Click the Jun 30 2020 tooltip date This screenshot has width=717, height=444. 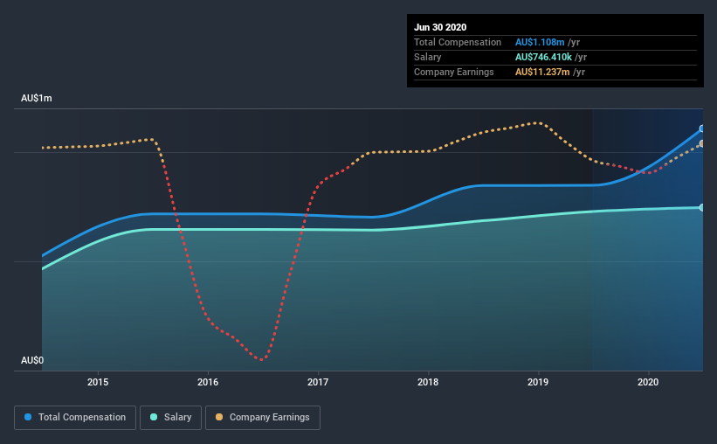[x=440, y=27]
